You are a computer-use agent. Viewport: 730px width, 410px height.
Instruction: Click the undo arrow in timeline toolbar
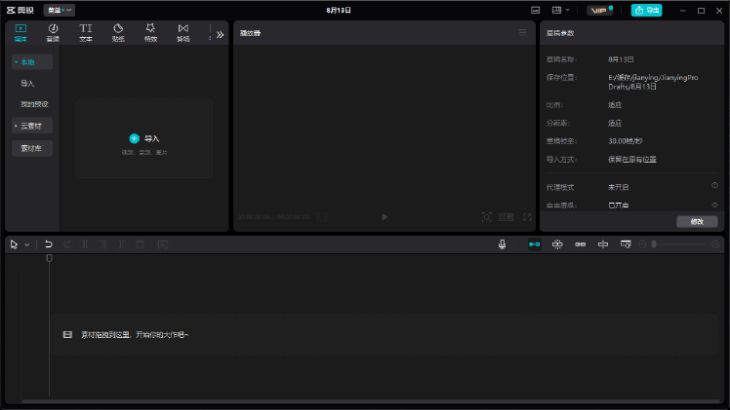49,244
